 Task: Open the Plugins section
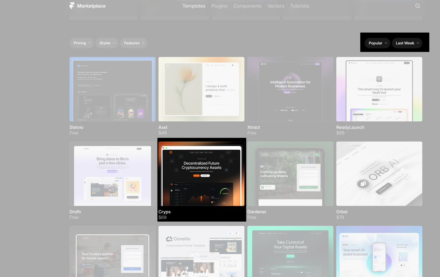[x=219, y=6]
